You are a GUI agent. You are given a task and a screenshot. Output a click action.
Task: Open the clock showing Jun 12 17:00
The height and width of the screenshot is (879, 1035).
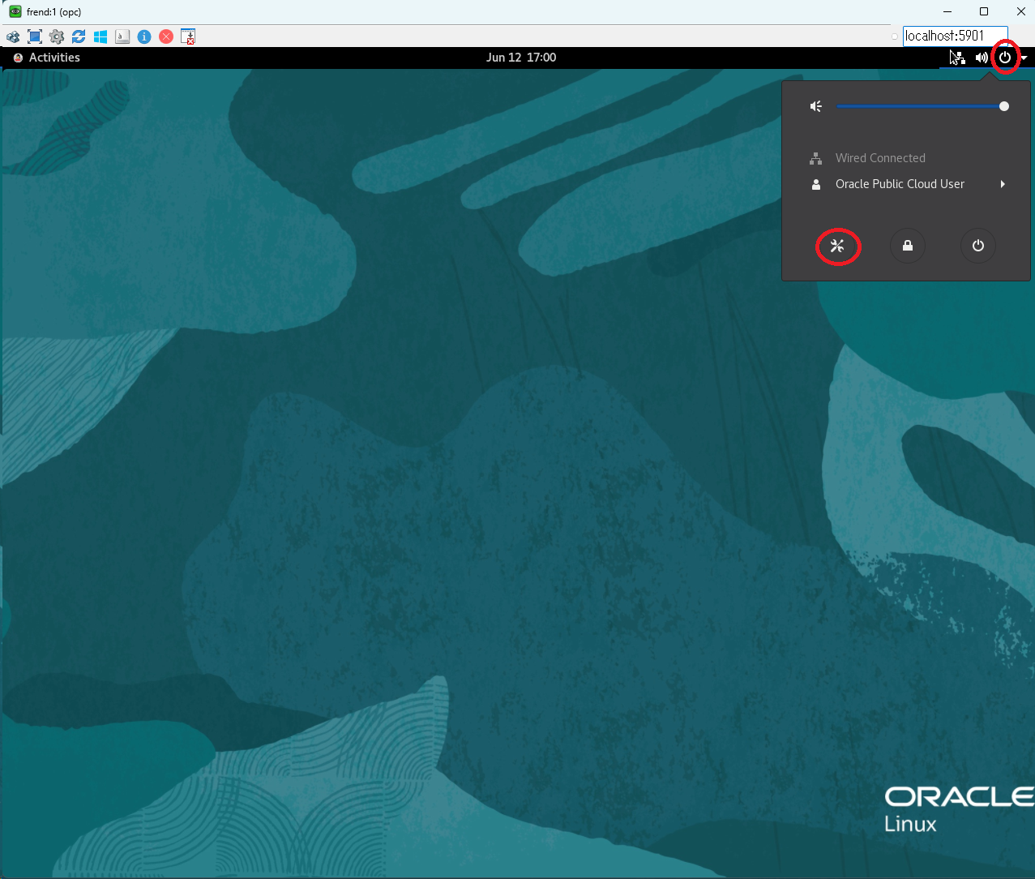tap(520, 58)
